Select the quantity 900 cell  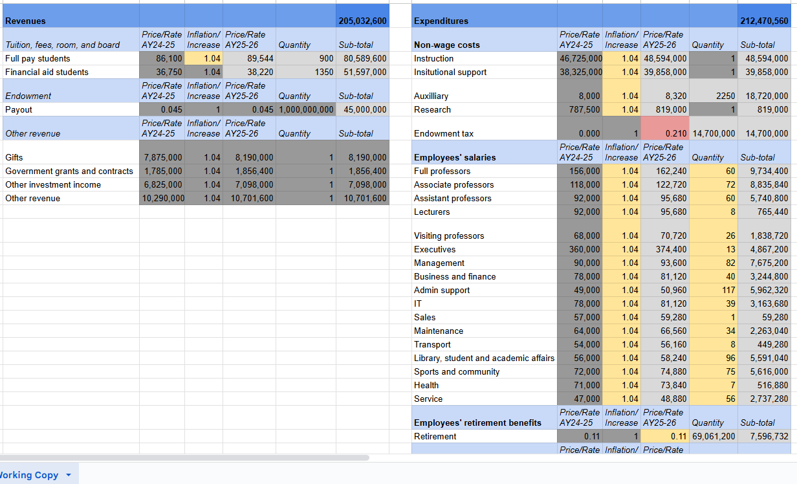tap(306, 58)
